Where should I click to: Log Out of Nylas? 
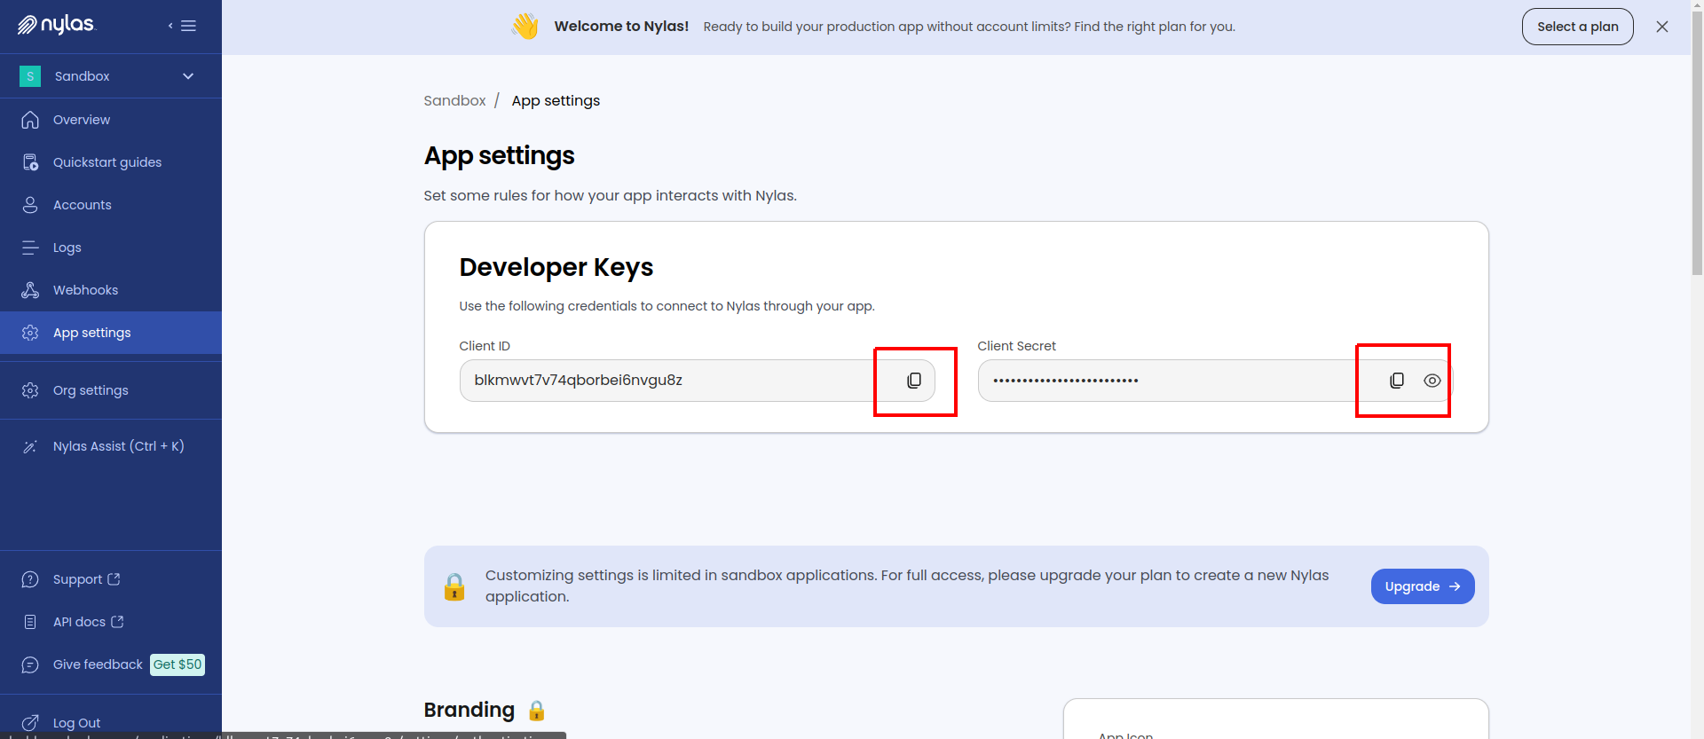(76, 723)
